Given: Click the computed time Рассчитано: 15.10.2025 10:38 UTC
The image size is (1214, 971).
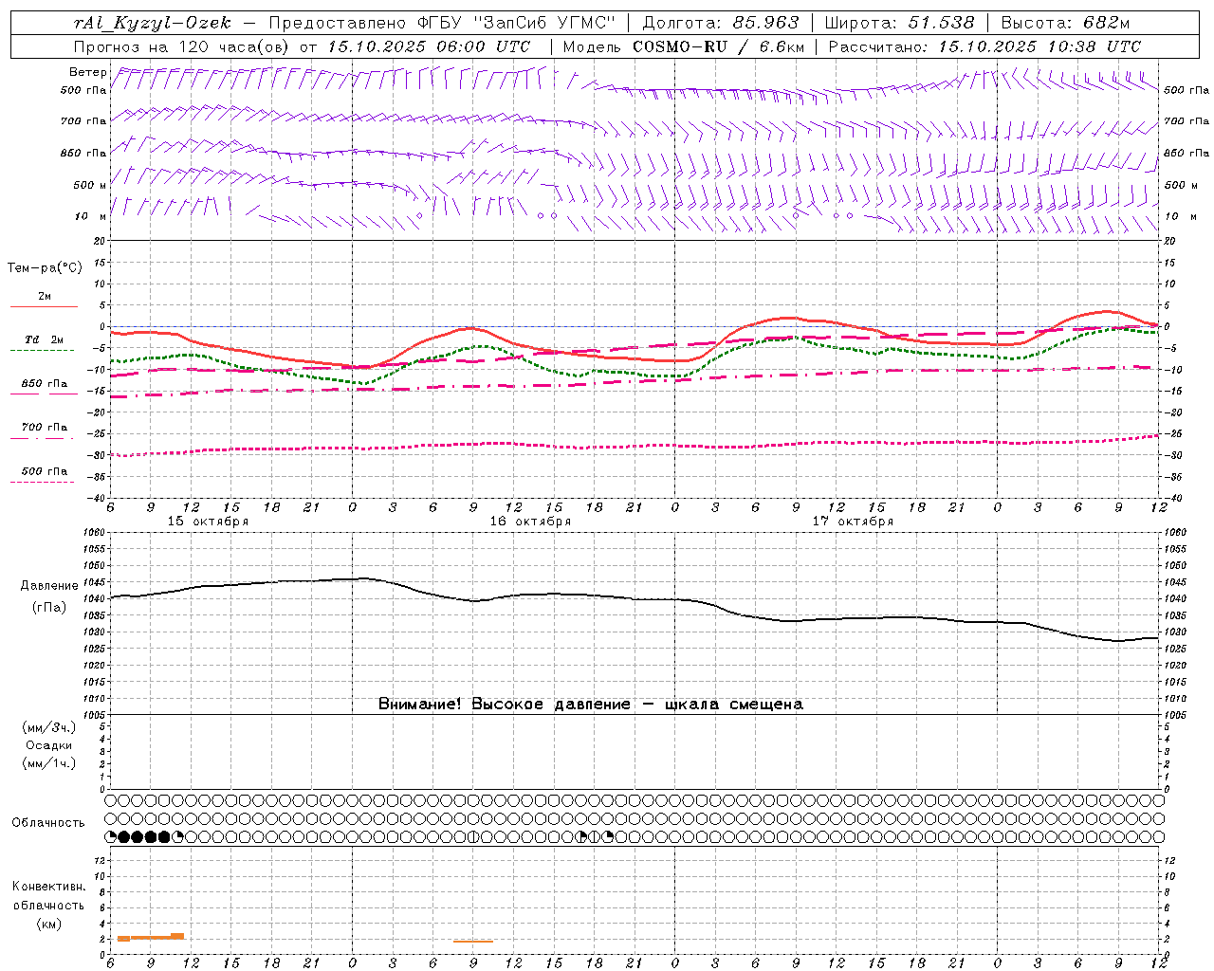Looking at the screenshot, I should [x=984, y=46].
